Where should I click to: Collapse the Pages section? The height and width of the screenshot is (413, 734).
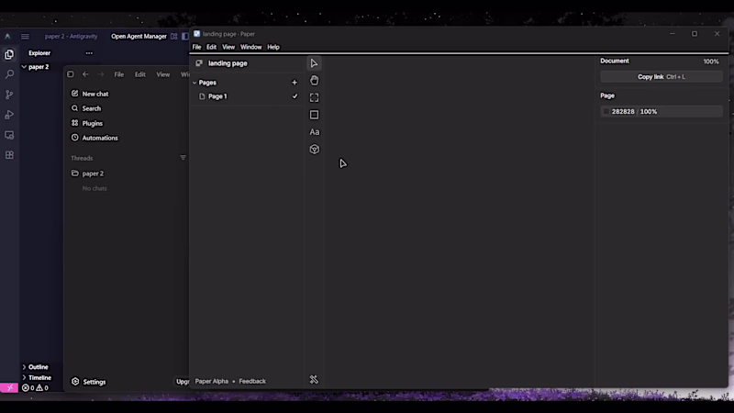pos(195,83)
